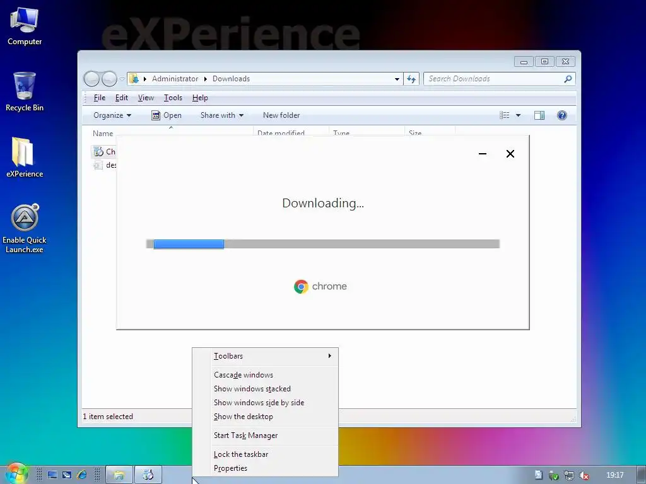This screenshot has width=646, height=484.
Task: Click the refresh button beside address bar
Action: [x=411, y=79]
